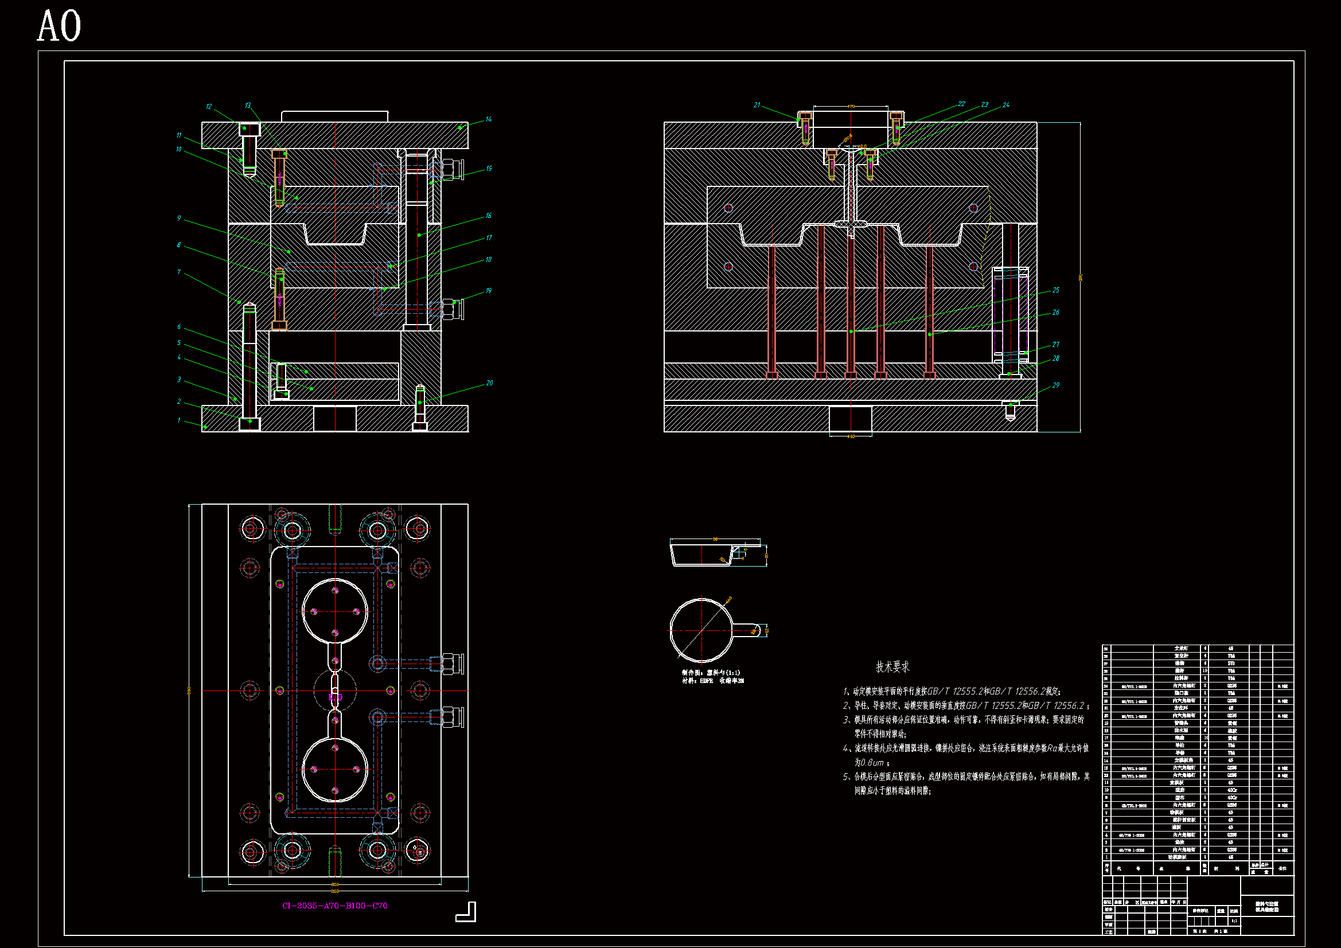Select the drawing title cell in title block
The width and height of the screenshot is (1341, 948).
click(1267, 907)
